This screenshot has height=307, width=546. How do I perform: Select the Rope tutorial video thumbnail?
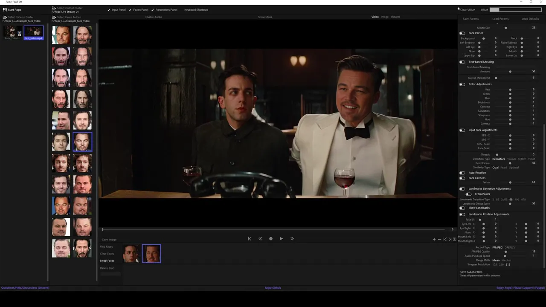pyautogui.click(x=12, y=33)
